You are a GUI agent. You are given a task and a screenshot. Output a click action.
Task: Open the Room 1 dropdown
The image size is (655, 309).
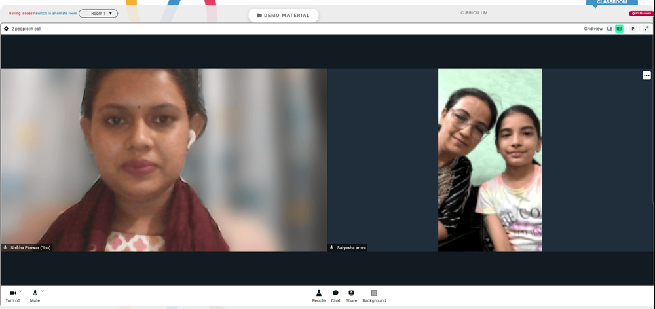click(x=98, y=14)
